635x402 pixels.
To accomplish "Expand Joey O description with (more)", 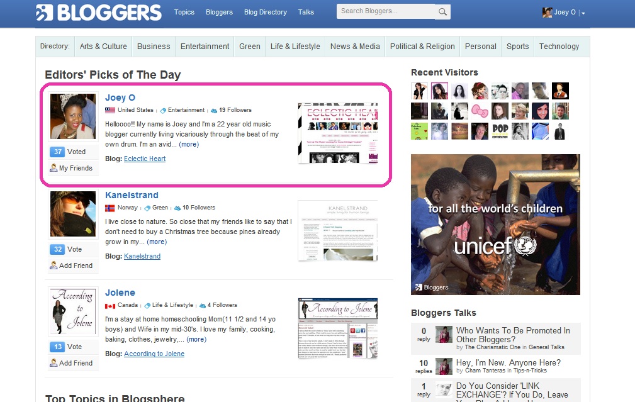I will pyautogui.click(x=189, y=144).
